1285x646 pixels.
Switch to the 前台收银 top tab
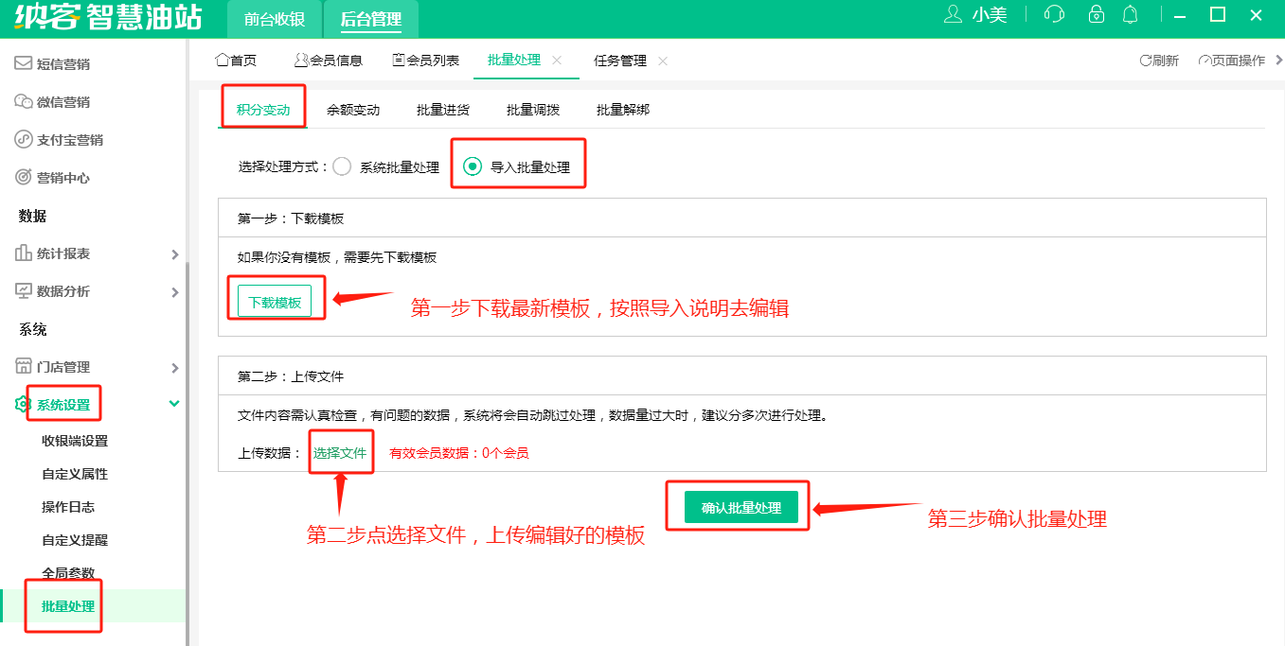click(x=275, y=19)
